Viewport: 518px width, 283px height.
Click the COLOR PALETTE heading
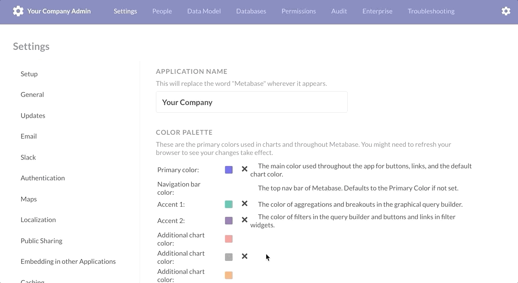pyautogui.click(x=184, y=132)
